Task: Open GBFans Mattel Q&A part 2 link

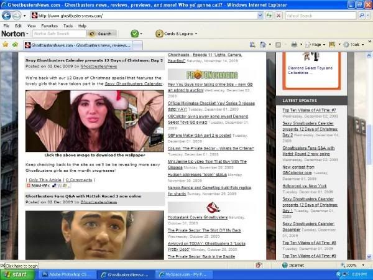Action: pos(200,135)
